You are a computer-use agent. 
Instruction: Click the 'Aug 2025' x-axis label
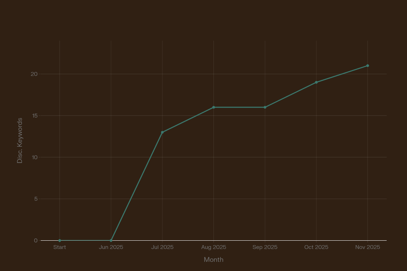213,247
